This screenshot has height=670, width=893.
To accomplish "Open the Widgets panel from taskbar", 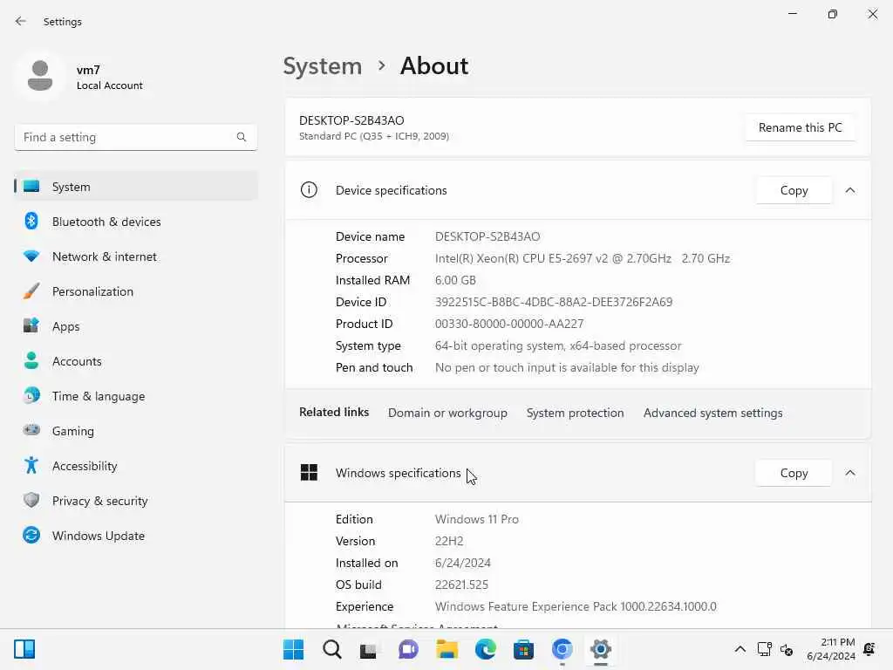I will [x=24, y=649].
